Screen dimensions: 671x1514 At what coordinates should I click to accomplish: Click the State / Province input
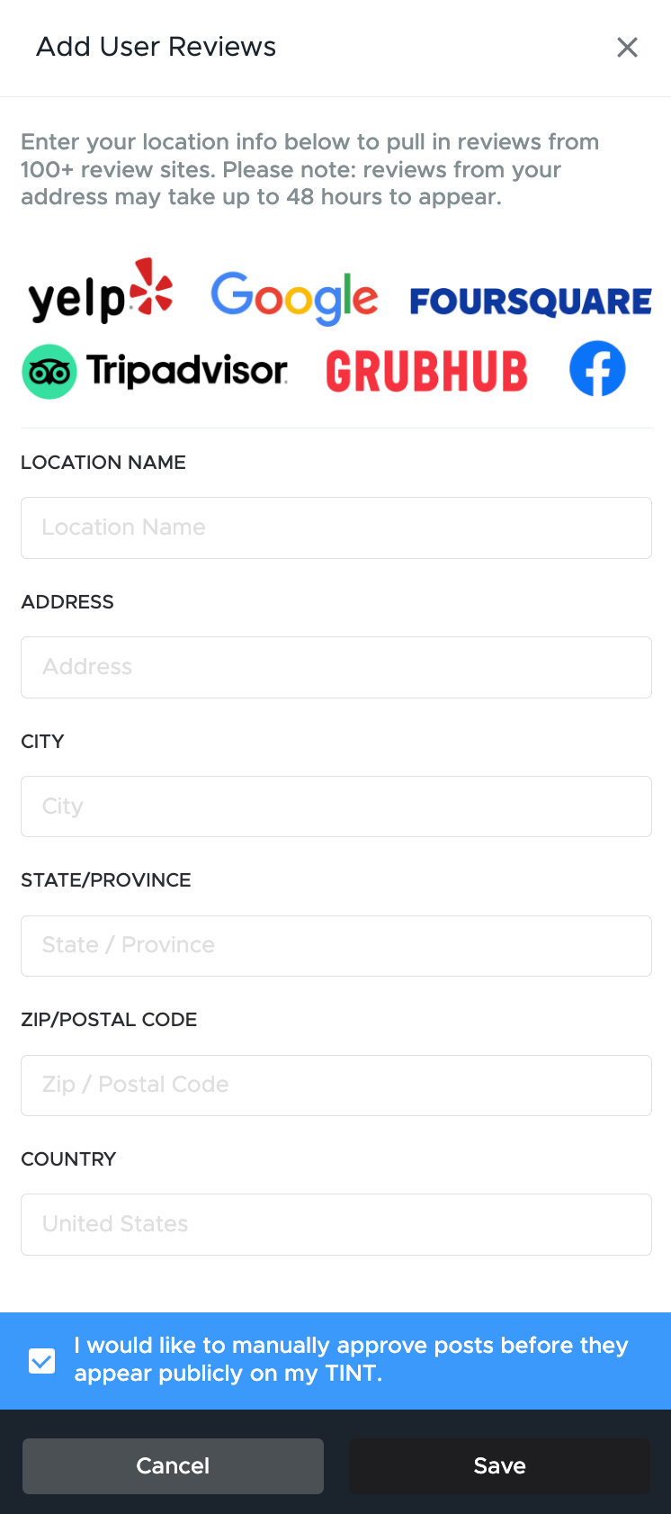336,946
